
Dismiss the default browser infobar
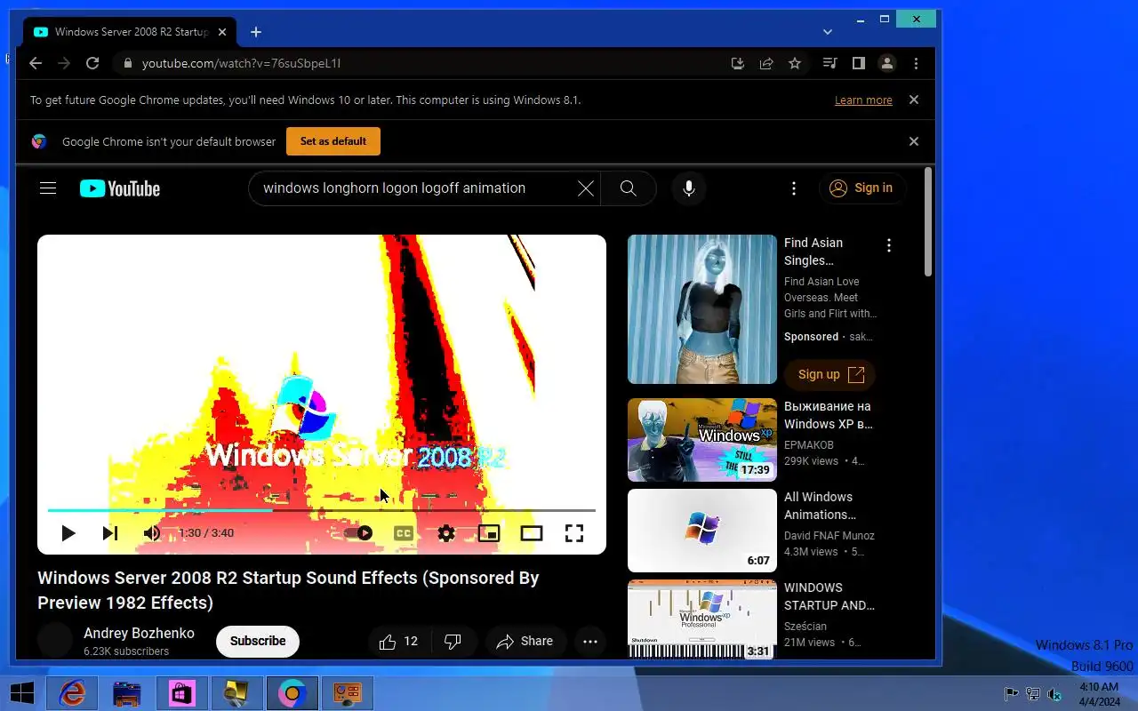(x=914, y=141)
